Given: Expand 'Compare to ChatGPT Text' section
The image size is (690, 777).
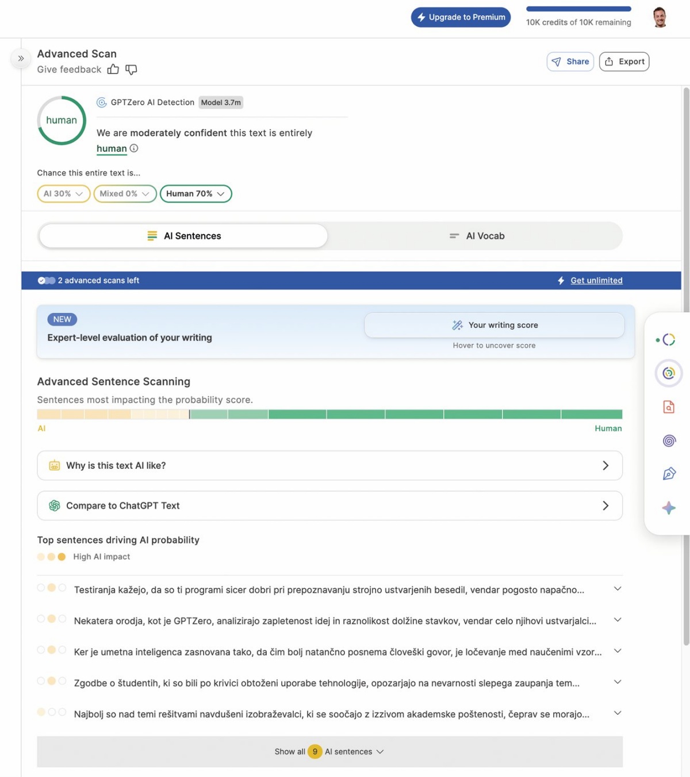Looking at the screenshot, I should pos(329,506).
